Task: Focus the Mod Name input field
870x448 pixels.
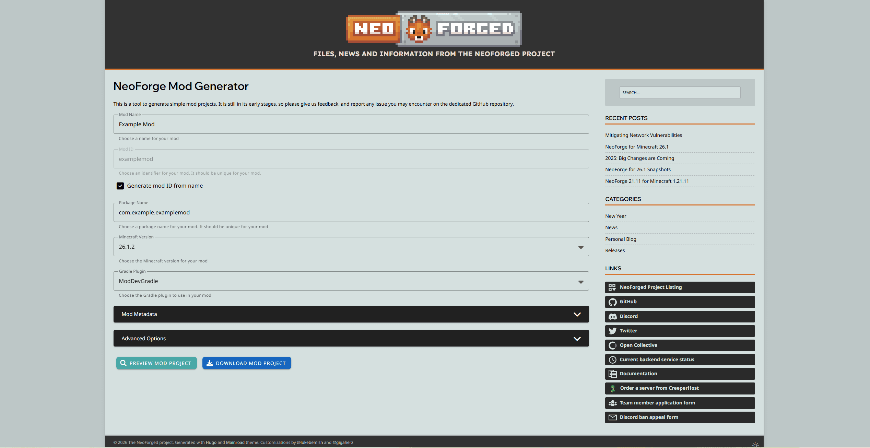Action: pyautogui.click(x=351, y=124)
